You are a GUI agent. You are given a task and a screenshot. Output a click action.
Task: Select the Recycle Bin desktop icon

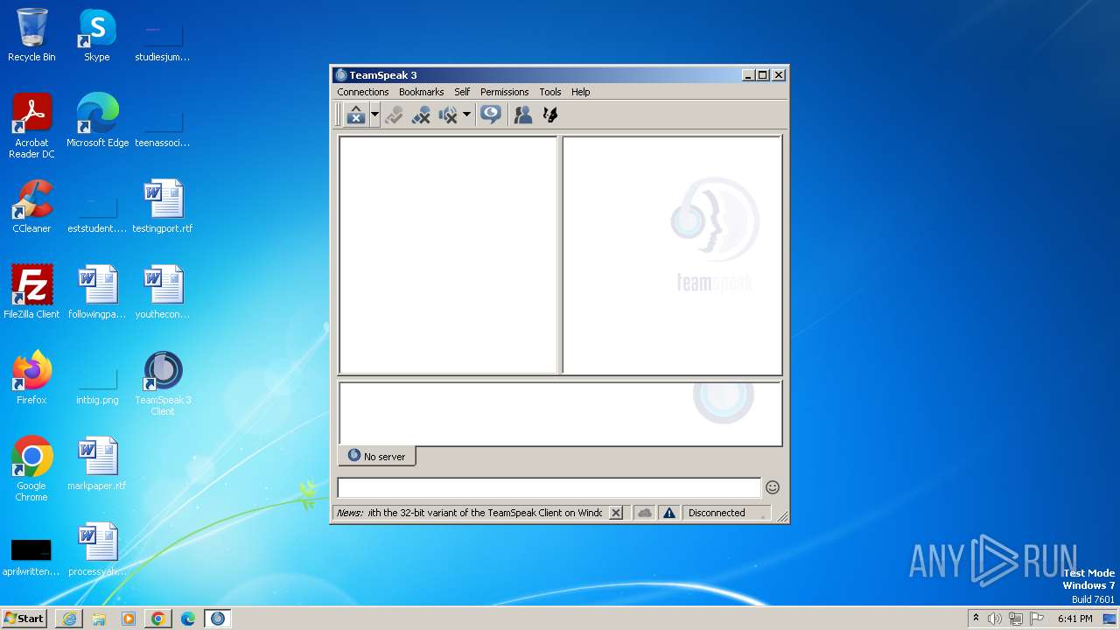click(31, 35)
